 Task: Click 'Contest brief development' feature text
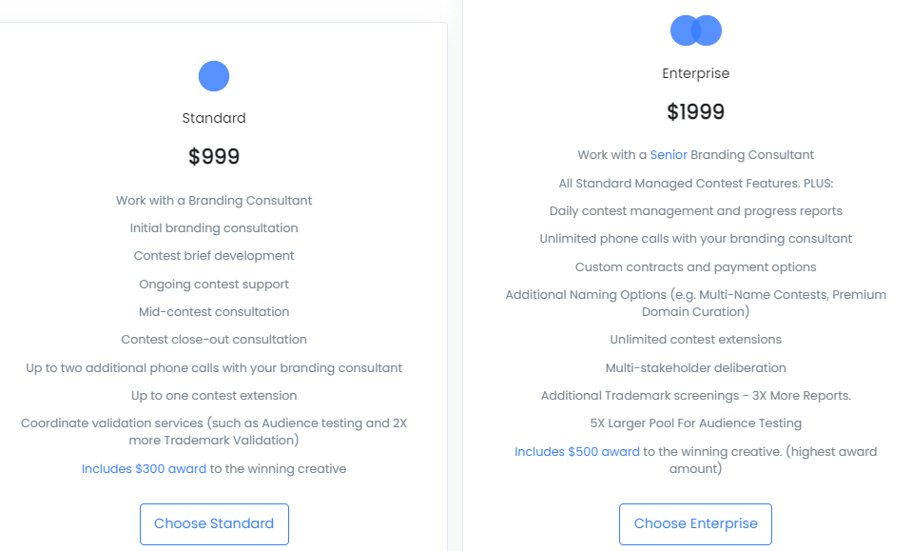coord(214,256)
